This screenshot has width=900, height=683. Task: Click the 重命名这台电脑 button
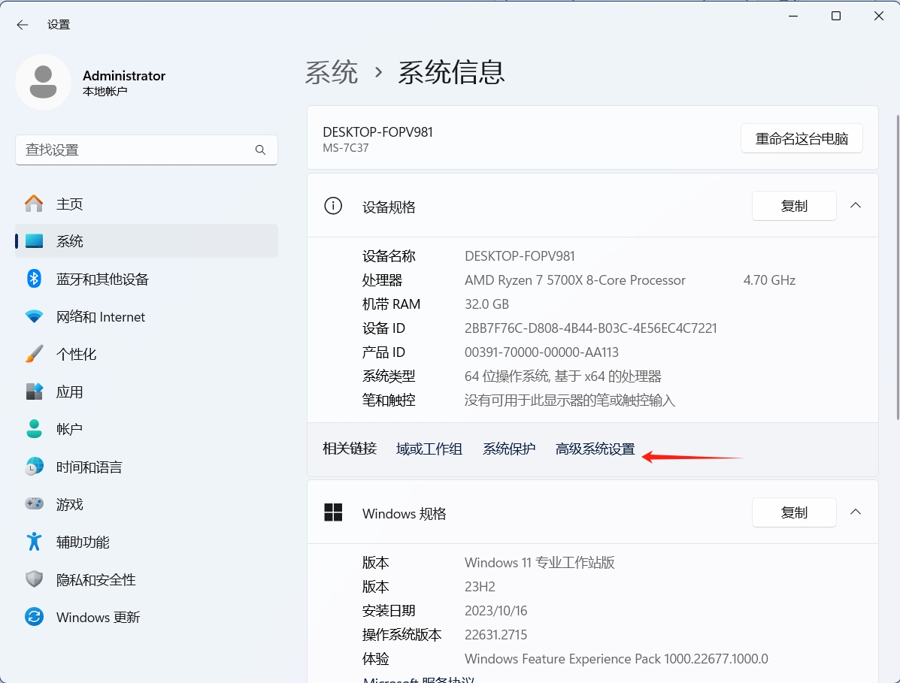[802, 139]
